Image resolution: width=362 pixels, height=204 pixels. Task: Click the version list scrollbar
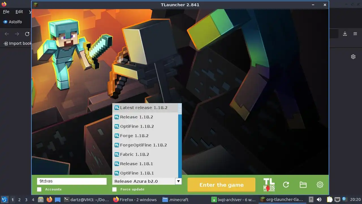click(180, 141)
